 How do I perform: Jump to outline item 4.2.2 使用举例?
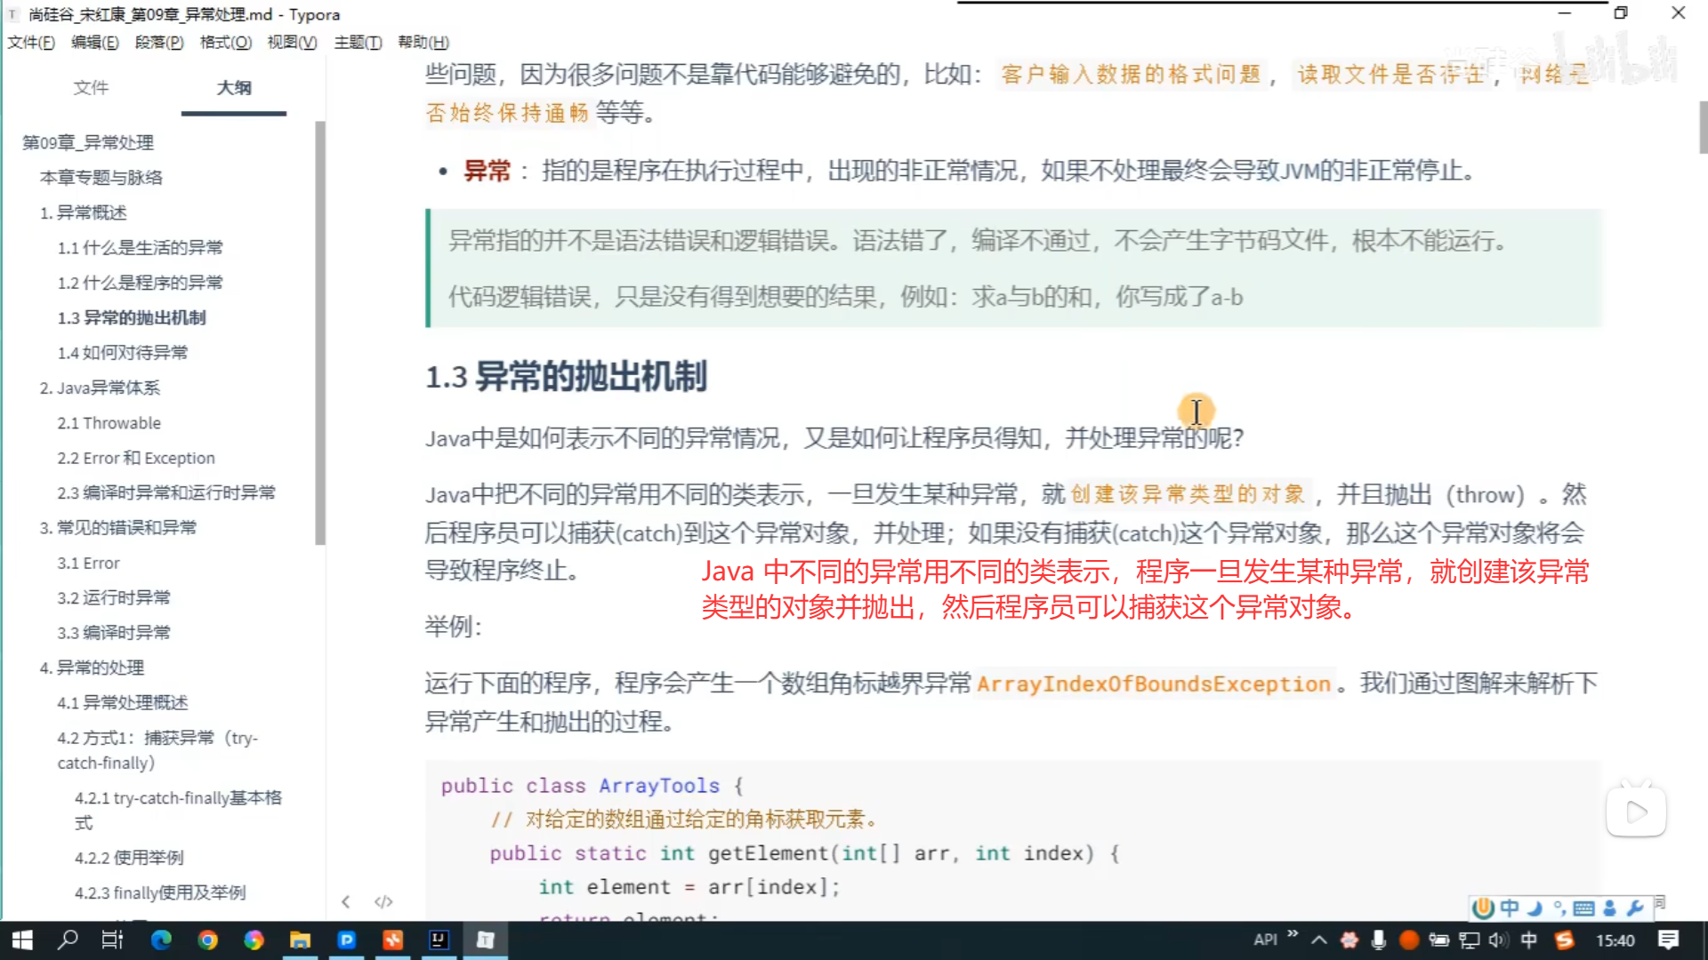[129, 858]
